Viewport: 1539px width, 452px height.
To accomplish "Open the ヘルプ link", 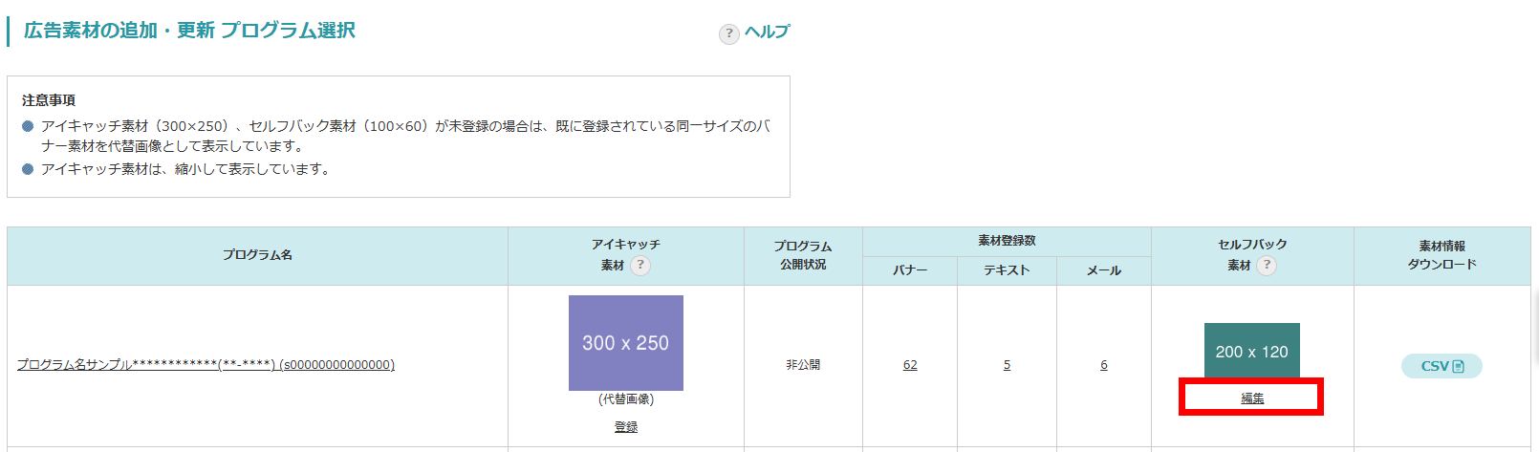I will (x=767, y=32).
